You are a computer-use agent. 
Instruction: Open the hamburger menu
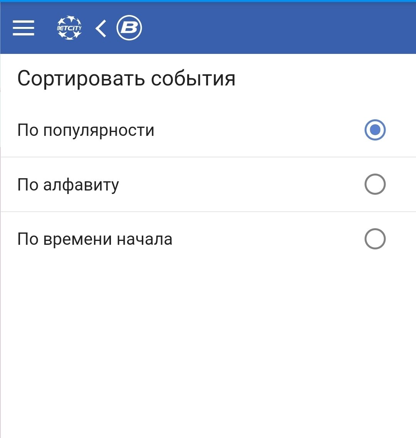[x=23, y=28]
